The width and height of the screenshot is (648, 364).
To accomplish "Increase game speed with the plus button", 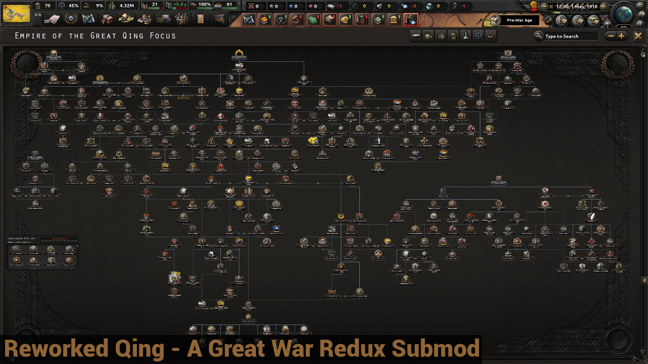I will coord(603,6).
